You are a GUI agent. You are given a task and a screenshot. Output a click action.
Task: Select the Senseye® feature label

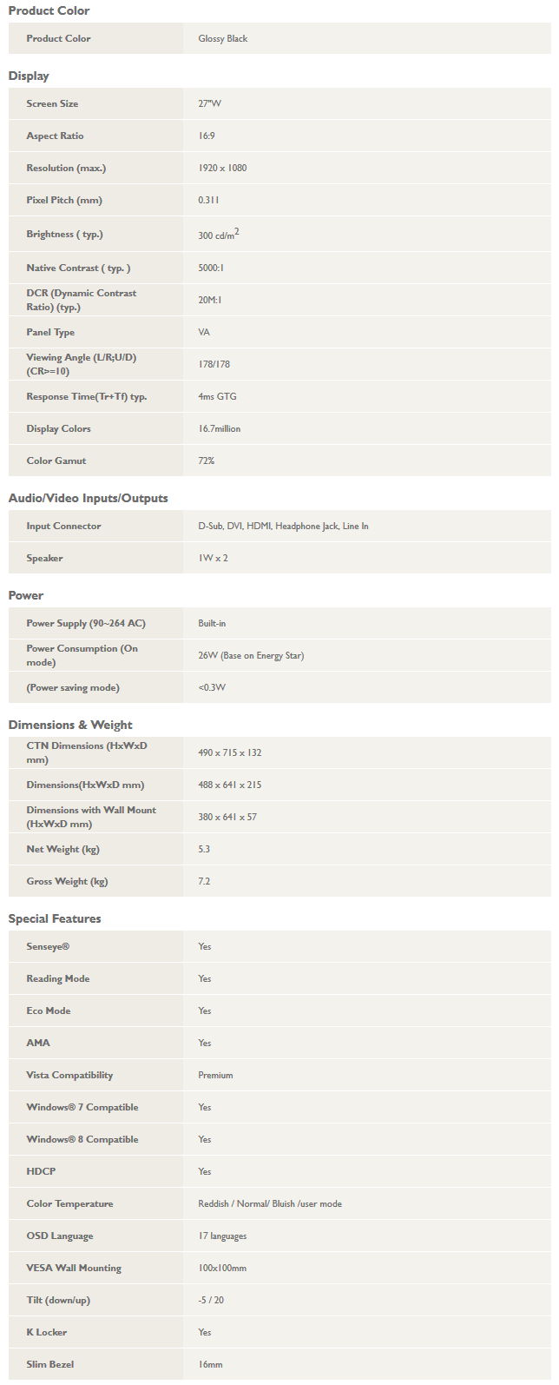tap(48, 946)
